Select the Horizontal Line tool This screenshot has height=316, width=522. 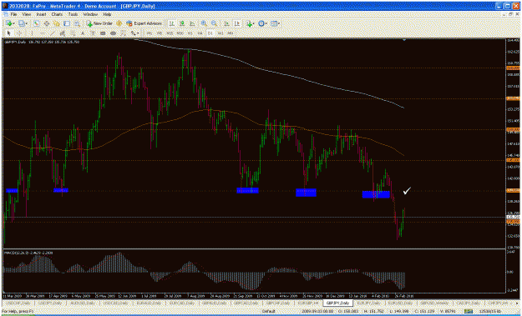tap(43, 33)
